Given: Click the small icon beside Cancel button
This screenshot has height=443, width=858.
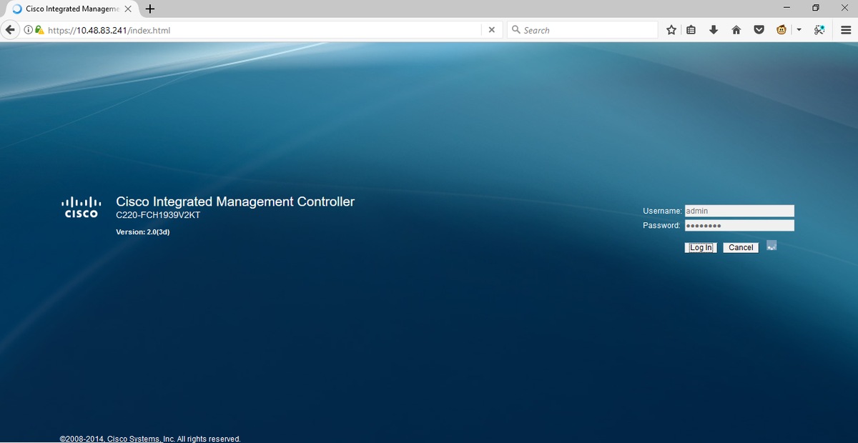Looking at the screenshot, I should point(771,245).
